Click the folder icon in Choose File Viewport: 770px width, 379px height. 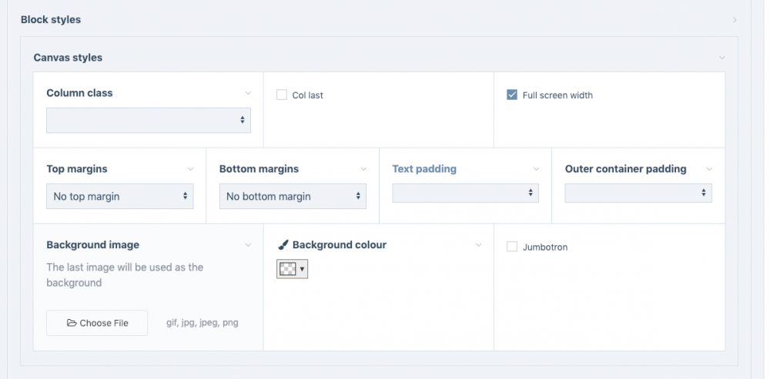tap(72, 324)
